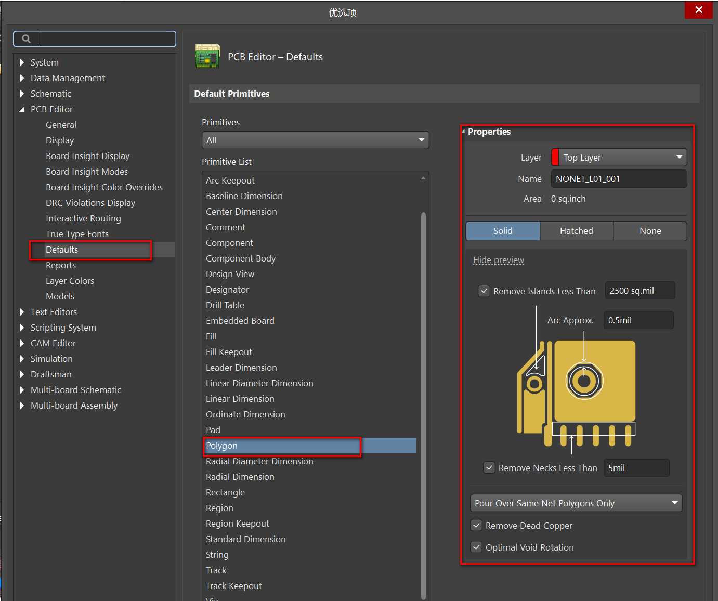Viewport: 718px width, 601px height.
Task: Open the Board Insight Display page
Action: coord(87,156)
